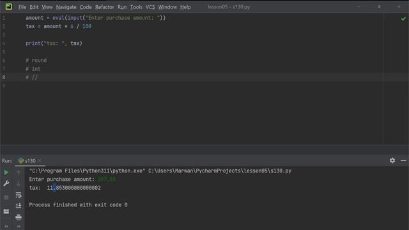409x230 pixels.
Task: Open Run panel settings gear
Action: tap(392, 160)
